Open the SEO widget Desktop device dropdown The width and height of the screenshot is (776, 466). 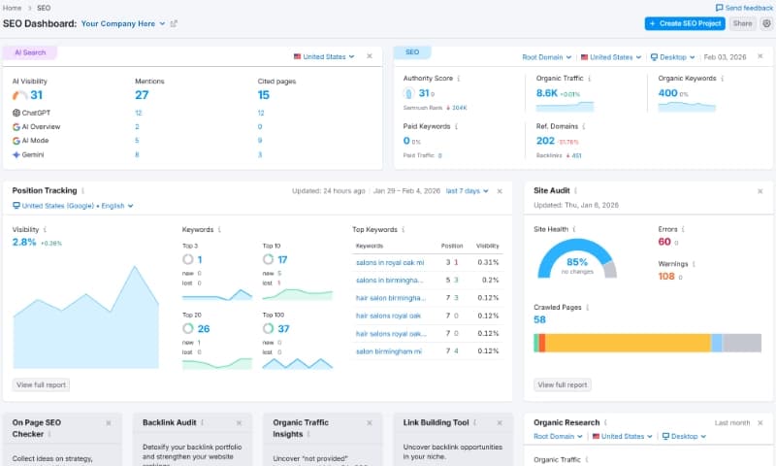(x=672, y=57)
